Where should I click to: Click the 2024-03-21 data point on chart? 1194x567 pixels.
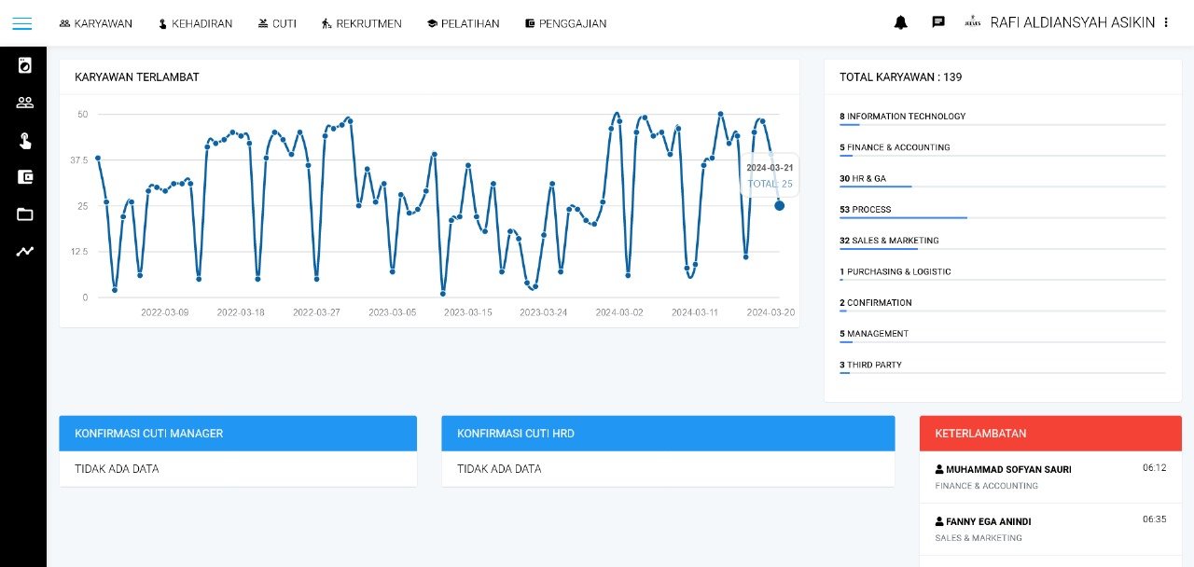click(779, 205)
